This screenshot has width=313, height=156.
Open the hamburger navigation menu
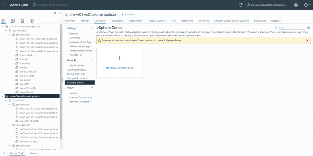(5, 5)
